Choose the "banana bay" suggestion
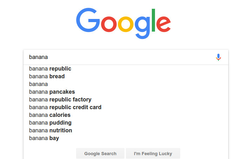Image resolution: width=250 pixels, height=159 pixels. [x=126, y=138]
